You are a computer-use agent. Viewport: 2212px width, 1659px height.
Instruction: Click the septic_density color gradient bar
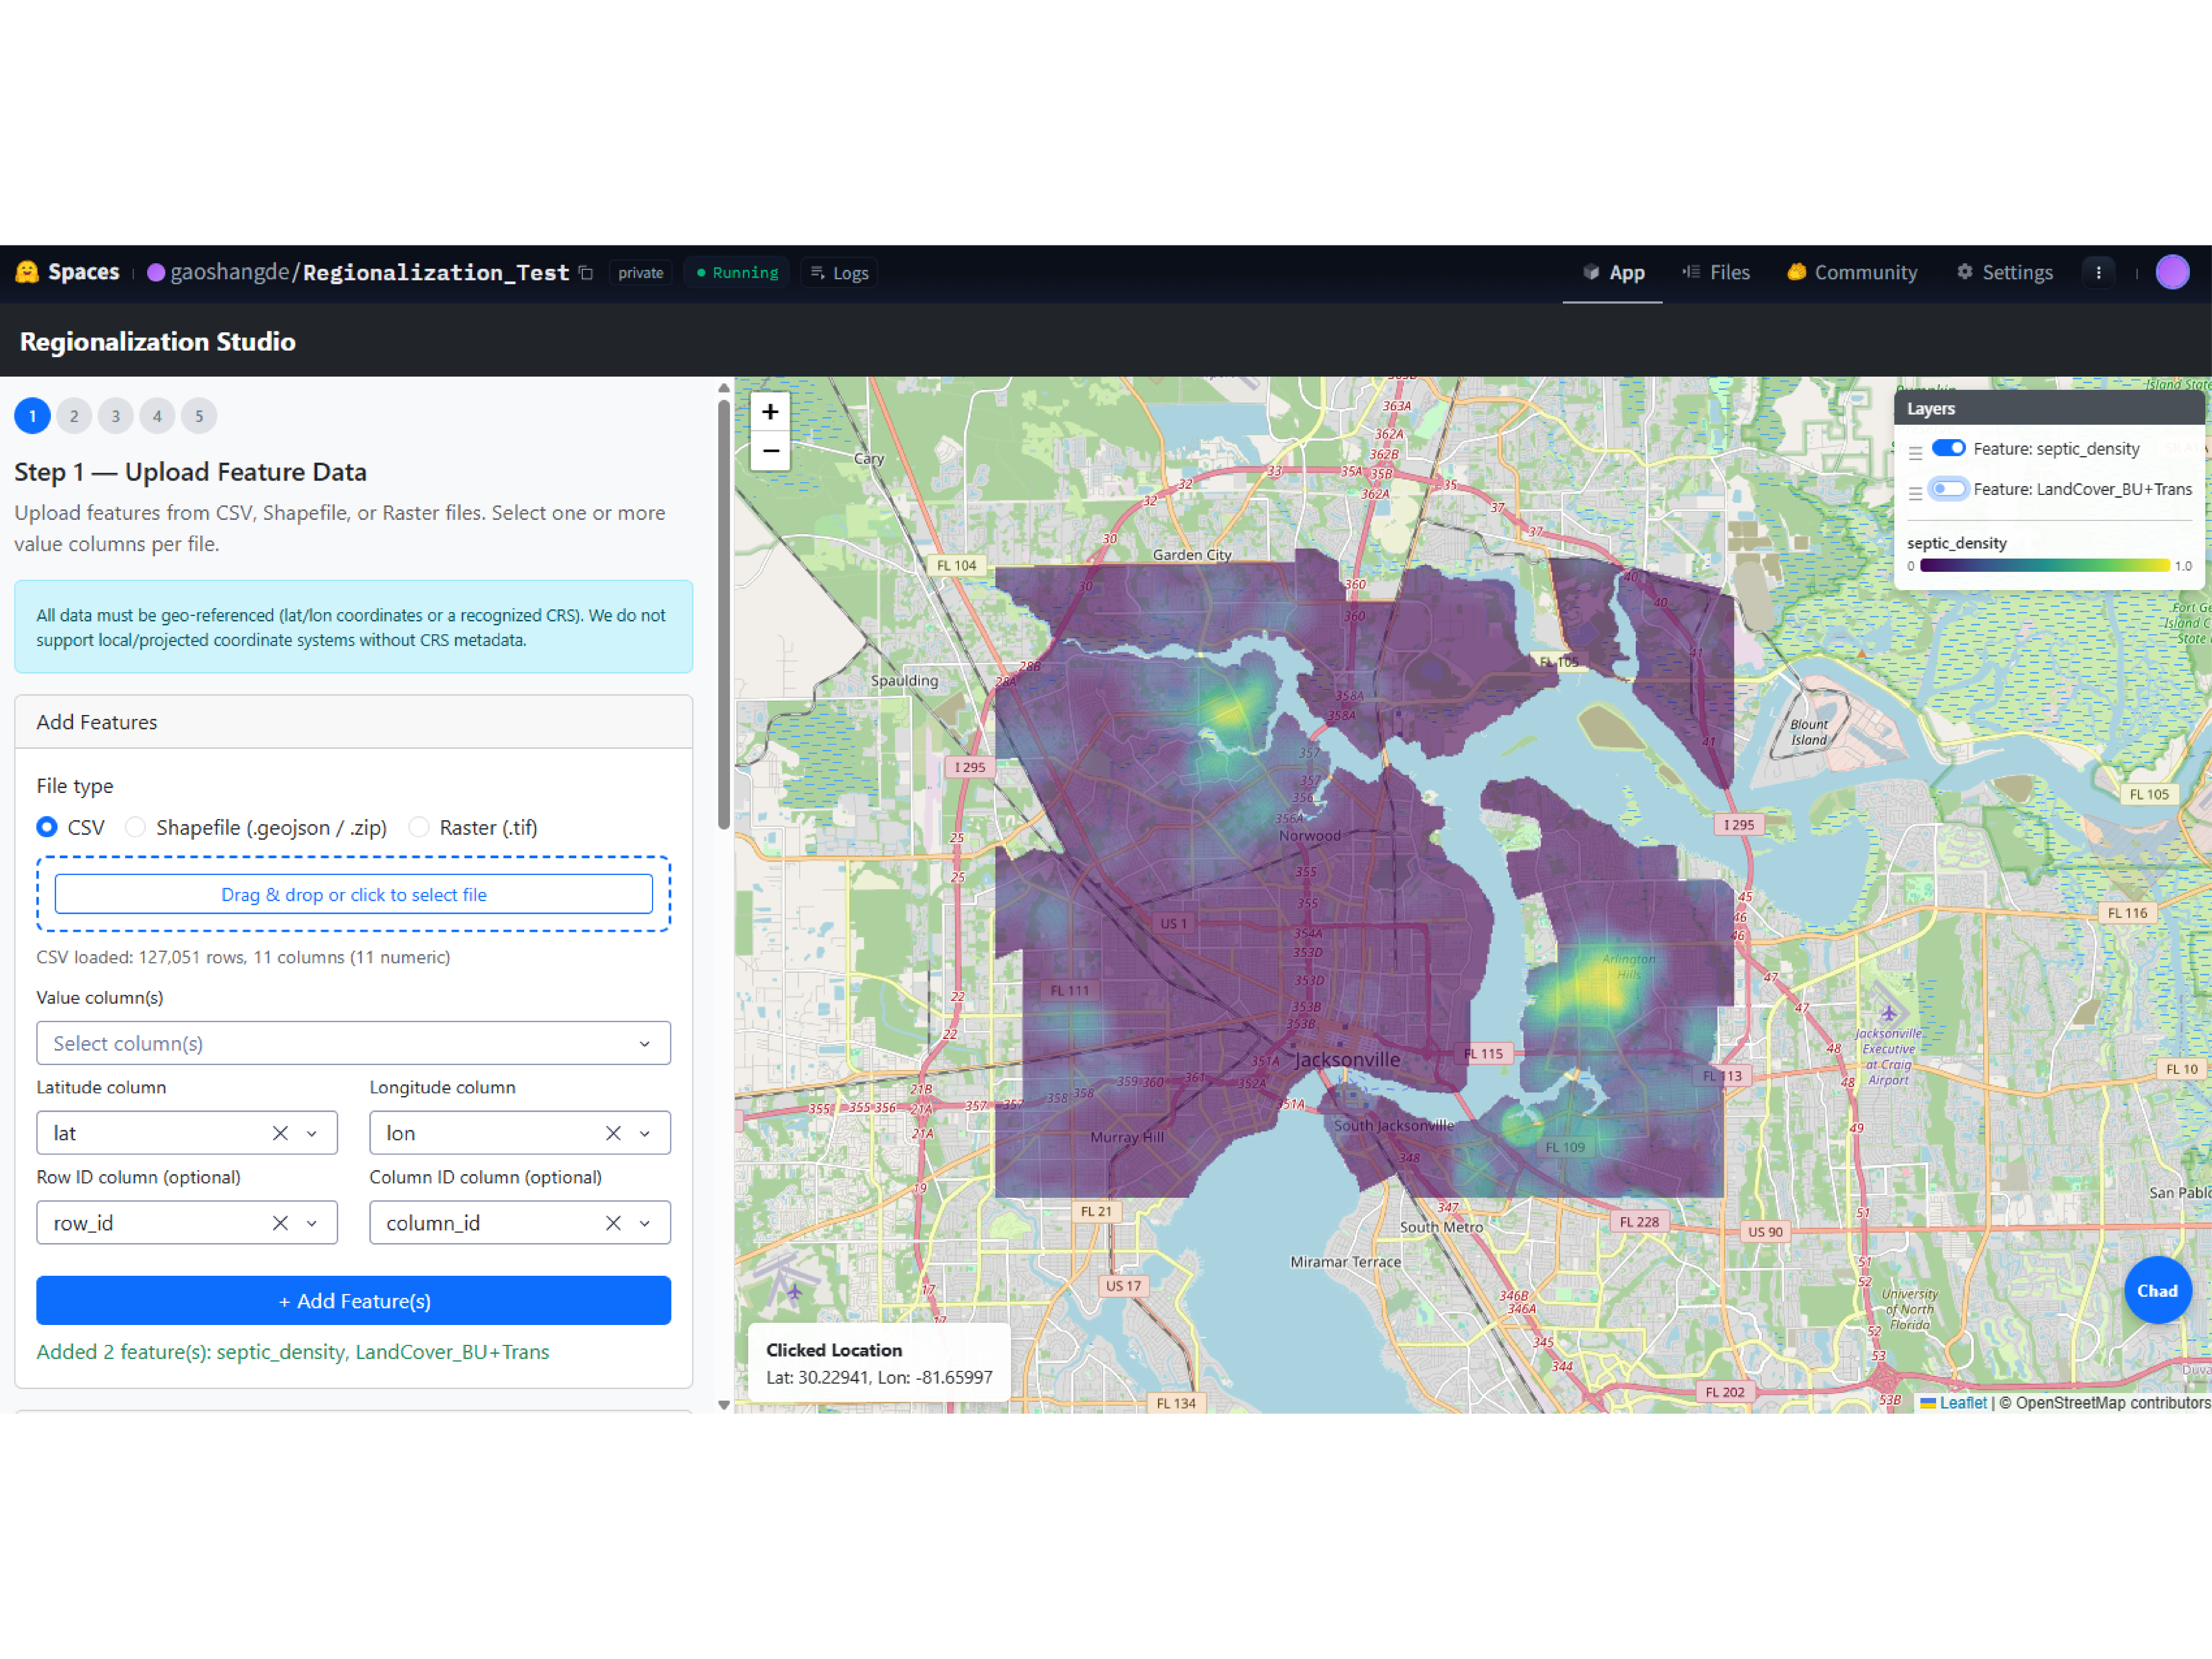[x=2044, y=566]
